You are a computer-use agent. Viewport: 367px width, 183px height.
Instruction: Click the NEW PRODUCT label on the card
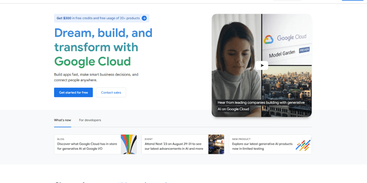pos(241,139)
